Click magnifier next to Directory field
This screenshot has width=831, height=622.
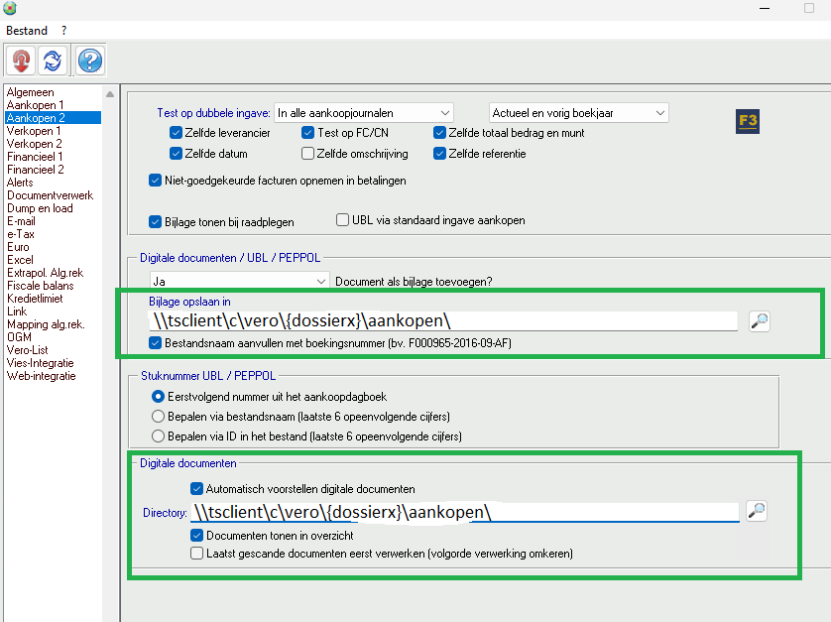pos(756,511)
